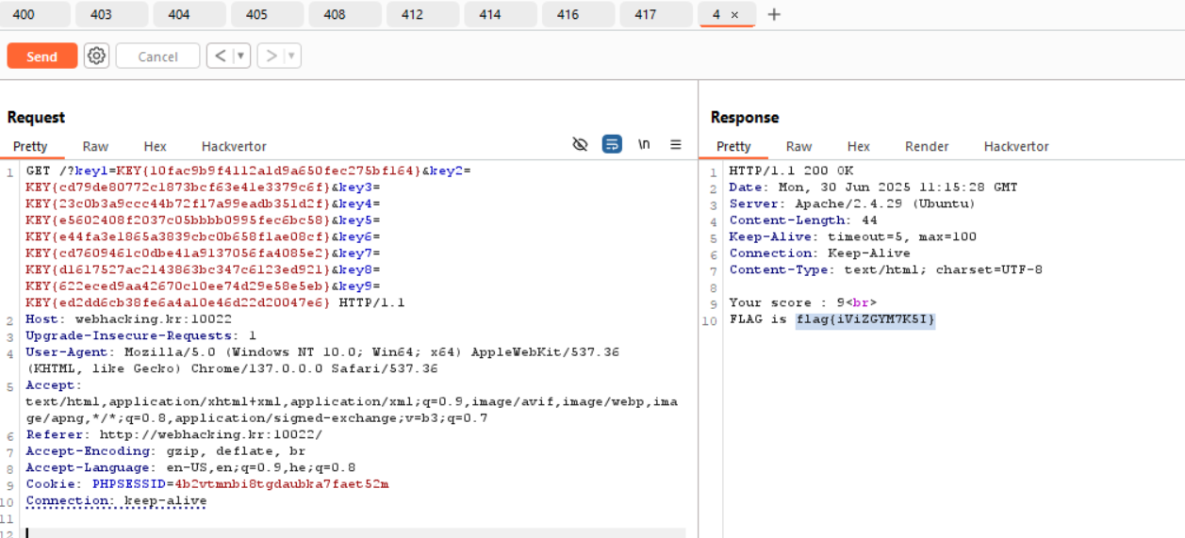Image resolution: width=1185 pixels, height=538 pixels.
Task: Click the Connection: keep-alive request line
Action: click(116, 500)
